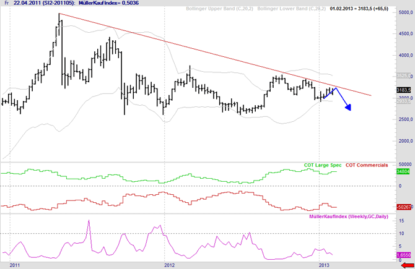Click the magenta 1,6550 value tag
The height and width of the screenshot is (269, 415).
[x=404, y=254]
